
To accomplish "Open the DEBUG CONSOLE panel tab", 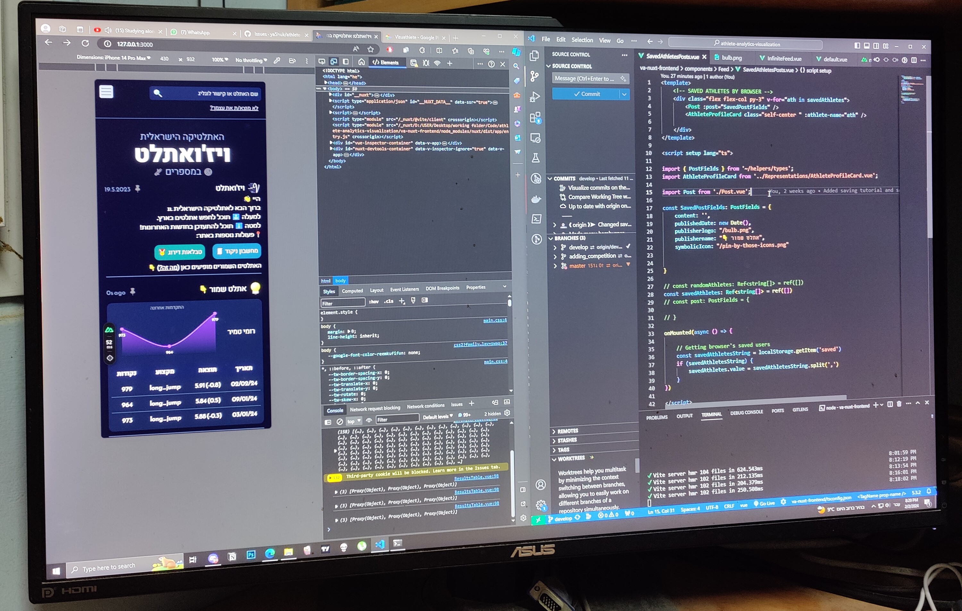I will [x=746, y=412].
